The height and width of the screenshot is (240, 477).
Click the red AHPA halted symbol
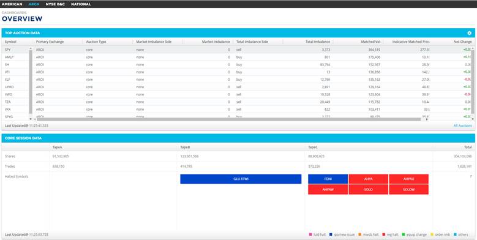pyautogui.click(x=369, y=179)
